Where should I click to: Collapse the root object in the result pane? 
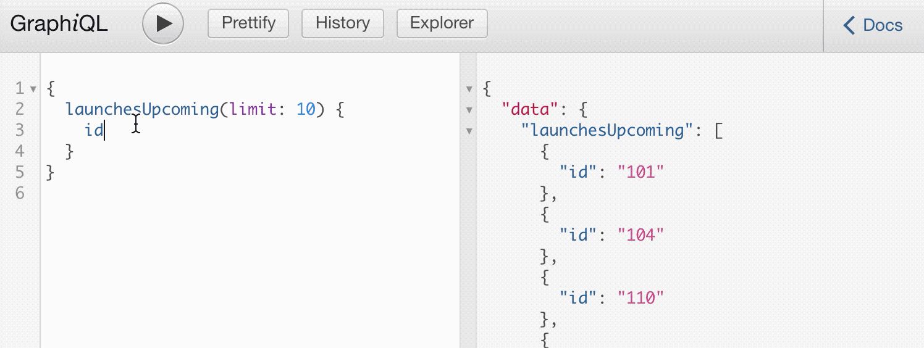point(469,89)
